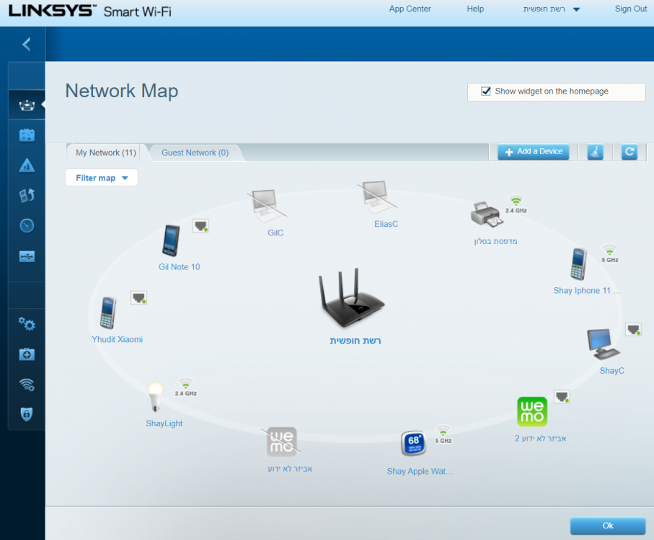
Task: Select the Shay Iphone 11 phone icon
Action: pyautogui.click(x=578, y=264)
